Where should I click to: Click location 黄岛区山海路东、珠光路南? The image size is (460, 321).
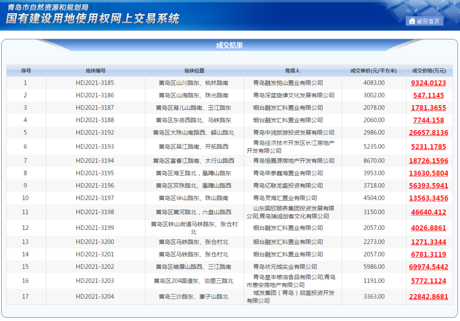[194, 95]
